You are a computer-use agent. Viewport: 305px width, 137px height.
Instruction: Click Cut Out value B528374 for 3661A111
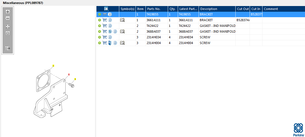click(x=243, y=20)
